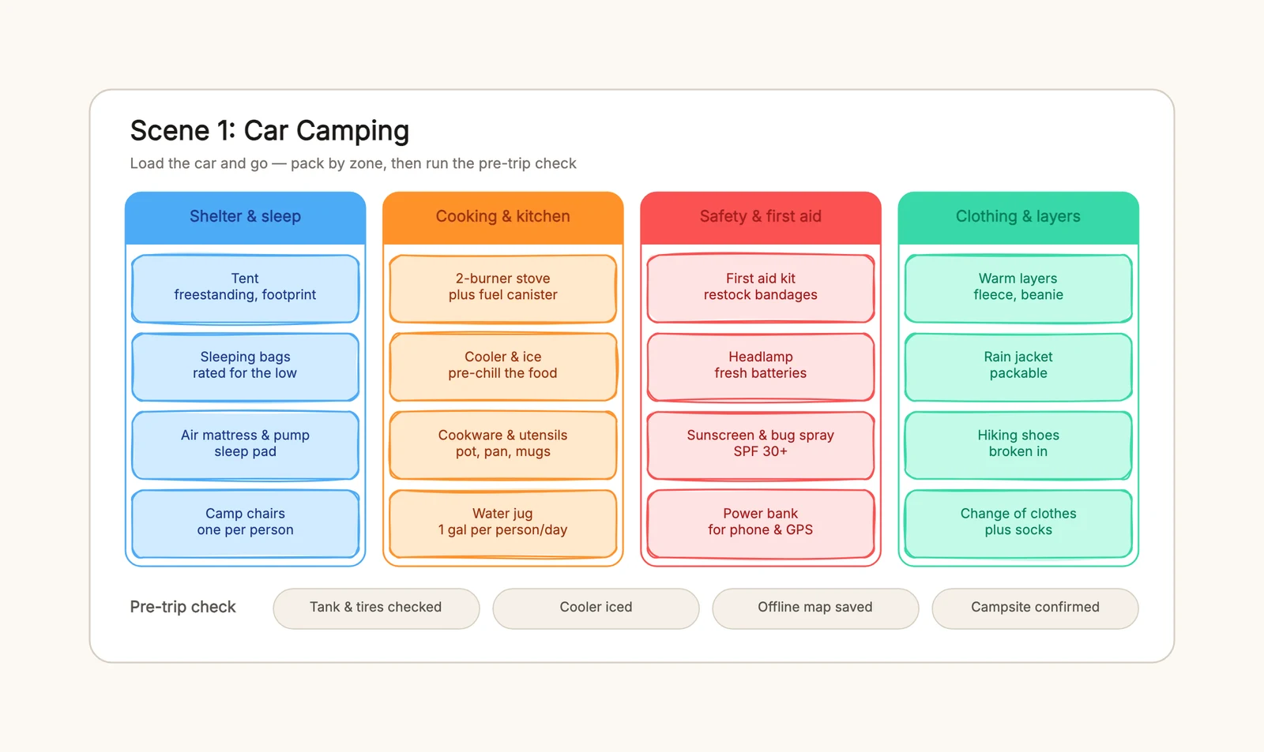Image resolution: width=1264 pixels, height=752 pixels.
Task: Click the Tent freestanding, footprint card
Action: (245, 288)
